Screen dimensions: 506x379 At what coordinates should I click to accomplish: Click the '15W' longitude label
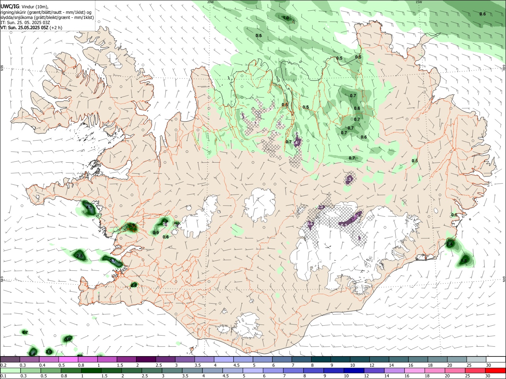419,2
